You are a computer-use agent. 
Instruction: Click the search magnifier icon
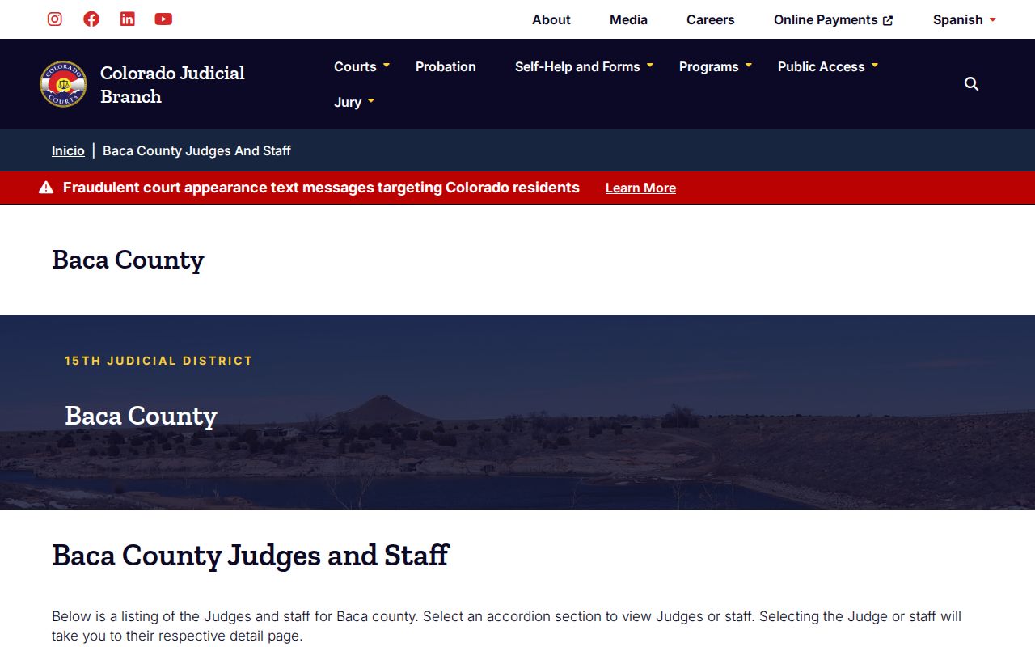[972, 84]
